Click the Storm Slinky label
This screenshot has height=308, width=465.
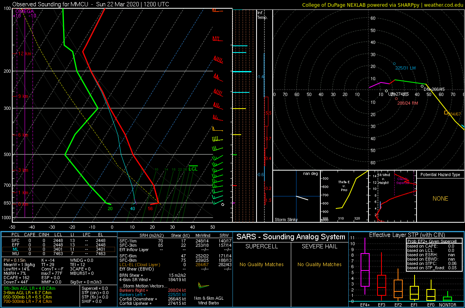click(x=286, y=220)
